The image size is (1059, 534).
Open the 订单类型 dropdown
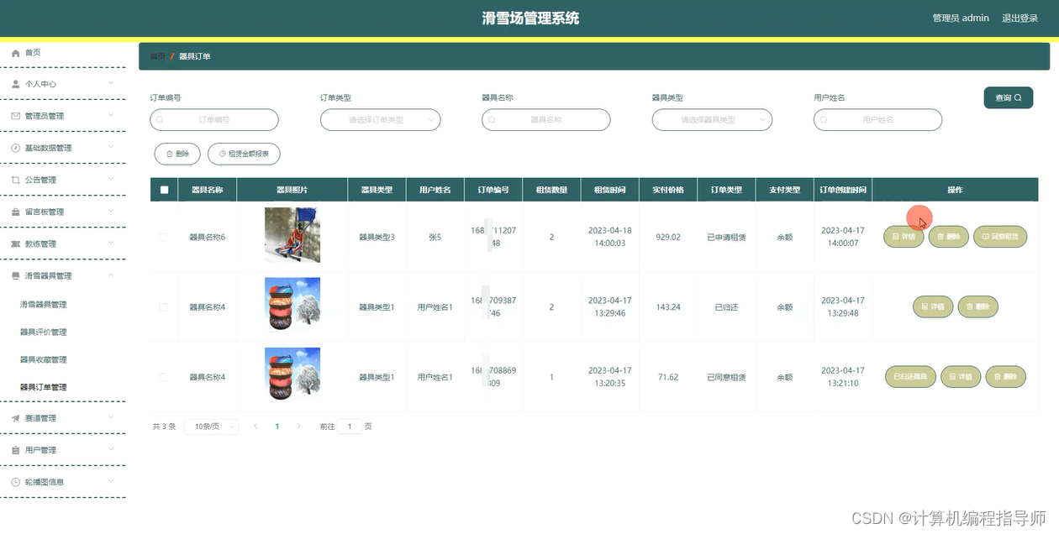[380, 119]
